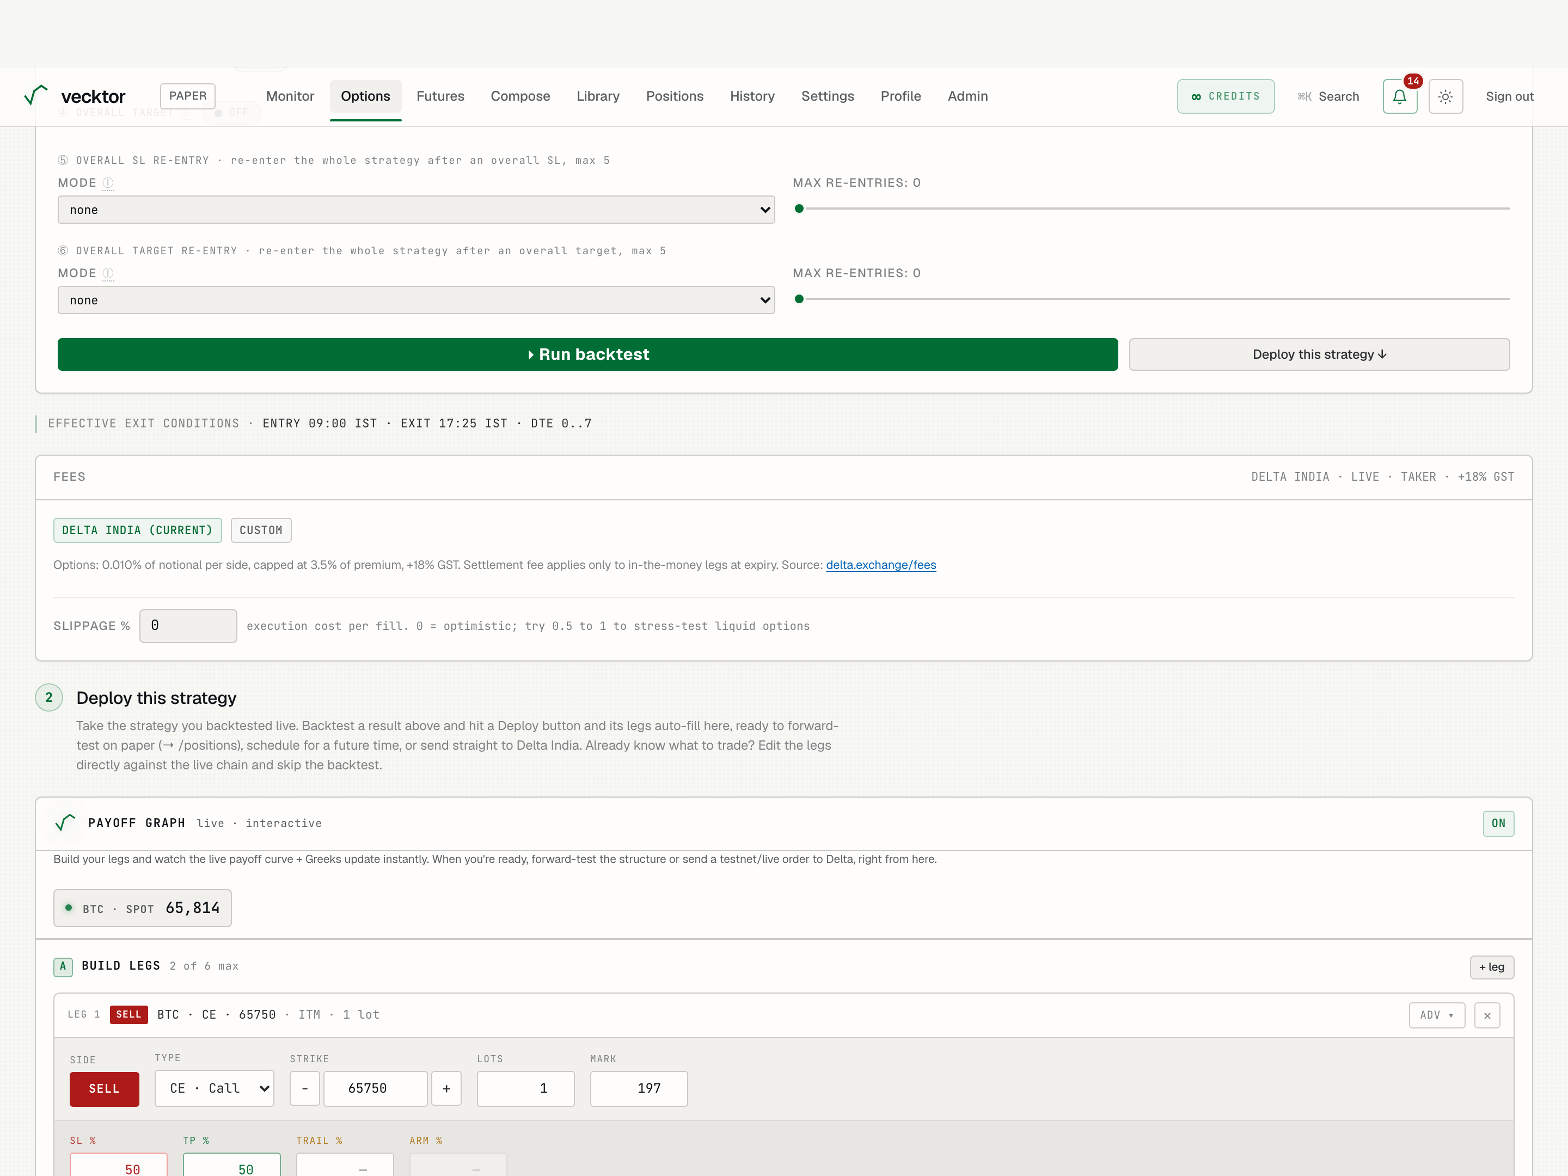The width and height of the screenshot is (1568, 1176).
Task: Click Deploy this strategy button
Action: (1319, 354)
